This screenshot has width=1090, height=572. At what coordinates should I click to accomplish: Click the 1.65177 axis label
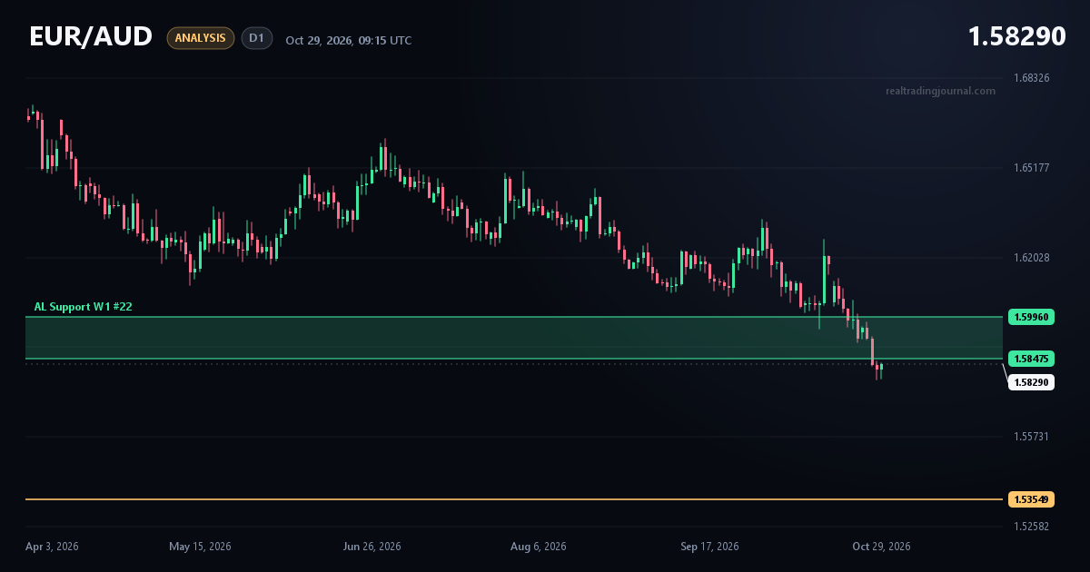coord(1031,168)
